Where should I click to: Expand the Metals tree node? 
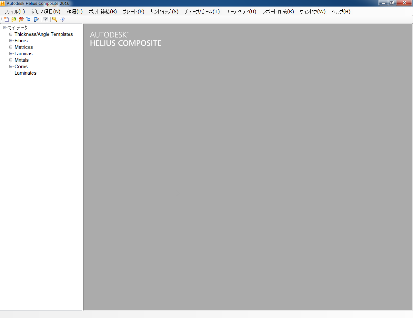point(11,60)
